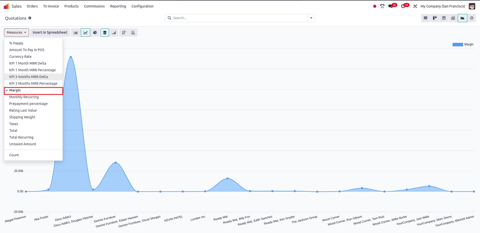The height and width of the screenshot is (233, 480).
Task: Toggle the stacked chart option
Action: (x=105, y=33)
